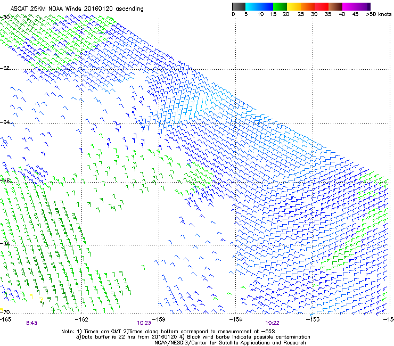
Task: Click the -165 longitude label
Action: coord(5,319)
